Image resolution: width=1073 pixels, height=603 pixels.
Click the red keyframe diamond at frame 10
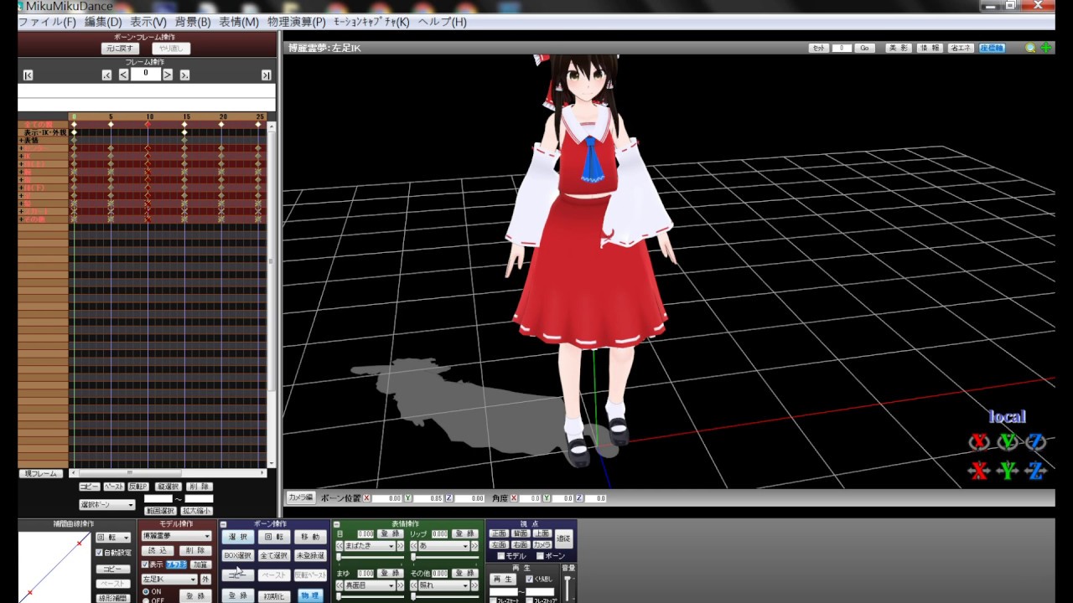pos(148,124)
